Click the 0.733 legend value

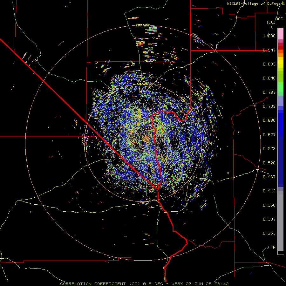[269, 106]
